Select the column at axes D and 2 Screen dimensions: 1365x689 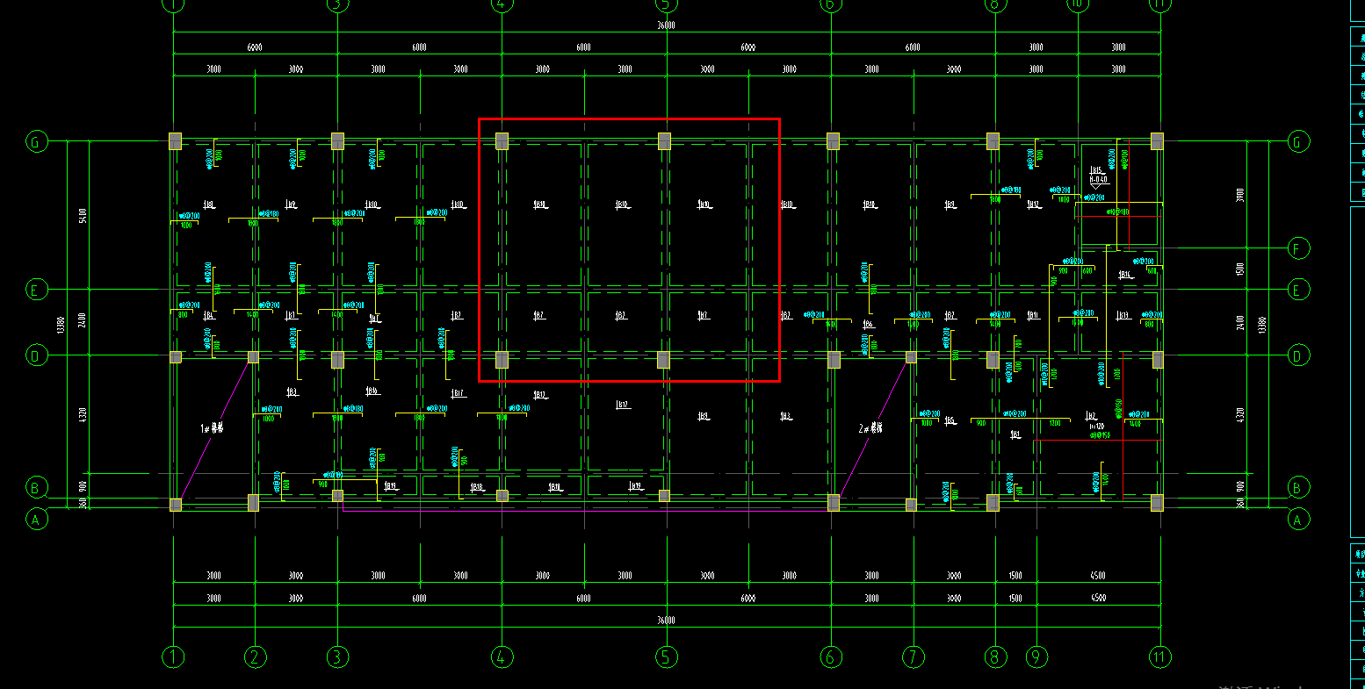coord(253,357)
